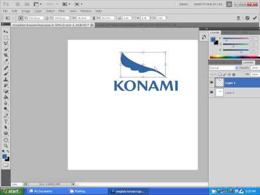Viewport: 260px width, 195px height.
Task: Click the What's New in CS5 workspace button
Action: 208,4
